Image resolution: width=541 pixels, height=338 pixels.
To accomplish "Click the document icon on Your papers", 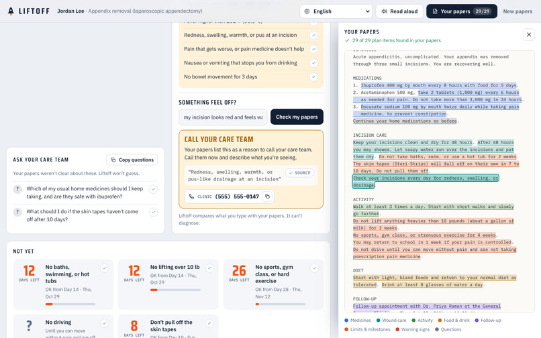I will 435,11.
